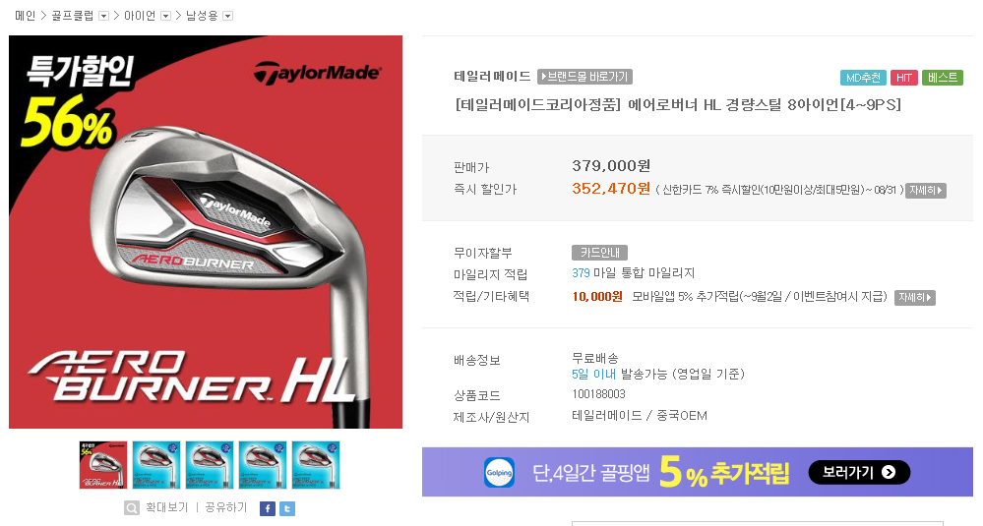Screen dimensions: 983x526
Task: Click 자세히 next to 신한카드 discount
Action: pos(925,190)
